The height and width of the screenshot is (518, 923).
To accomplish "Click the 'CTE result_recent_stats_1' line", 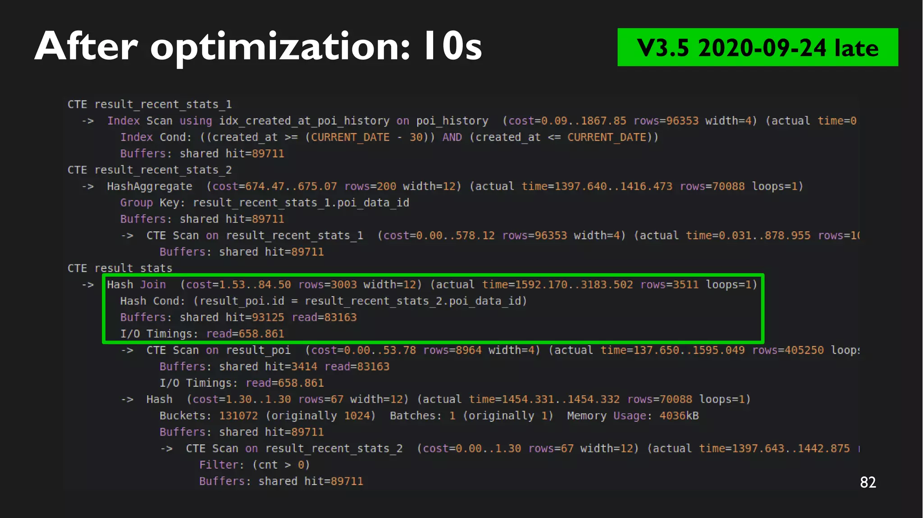I will (150, 105).
